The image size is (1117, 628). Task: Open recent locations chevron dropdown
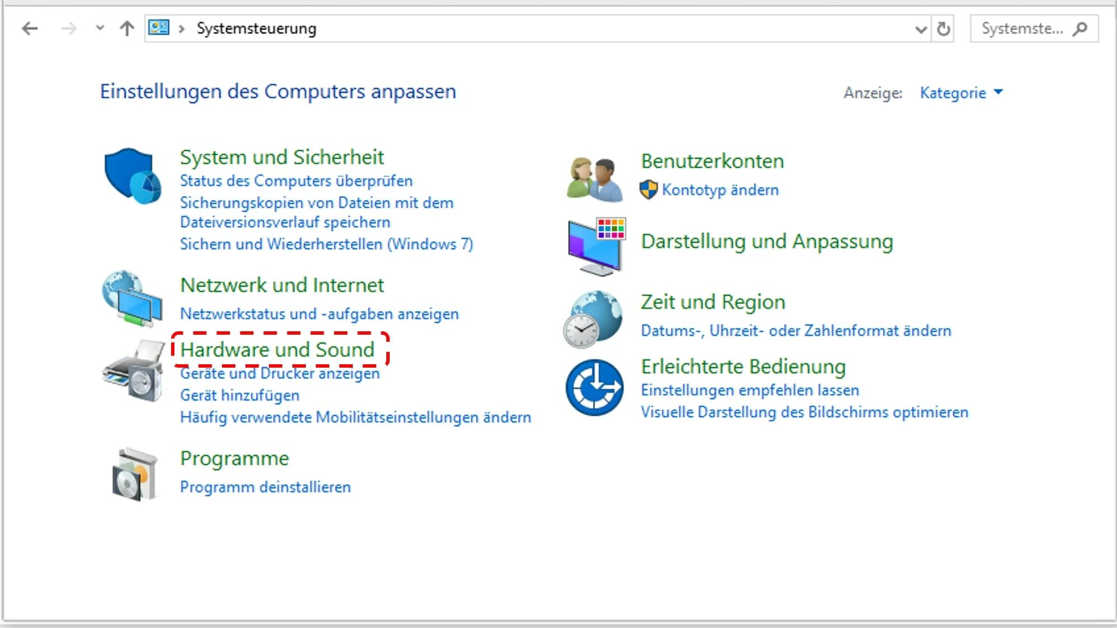(x=100, y=28)
